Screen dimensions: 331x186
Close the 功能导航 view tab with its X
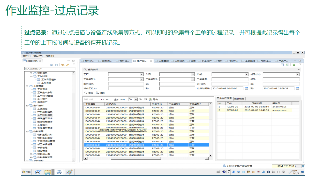pos(39,61)
